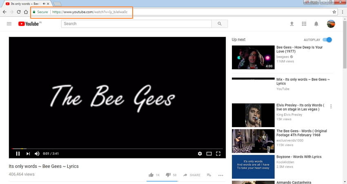Open a new tab button

(58, 4)
